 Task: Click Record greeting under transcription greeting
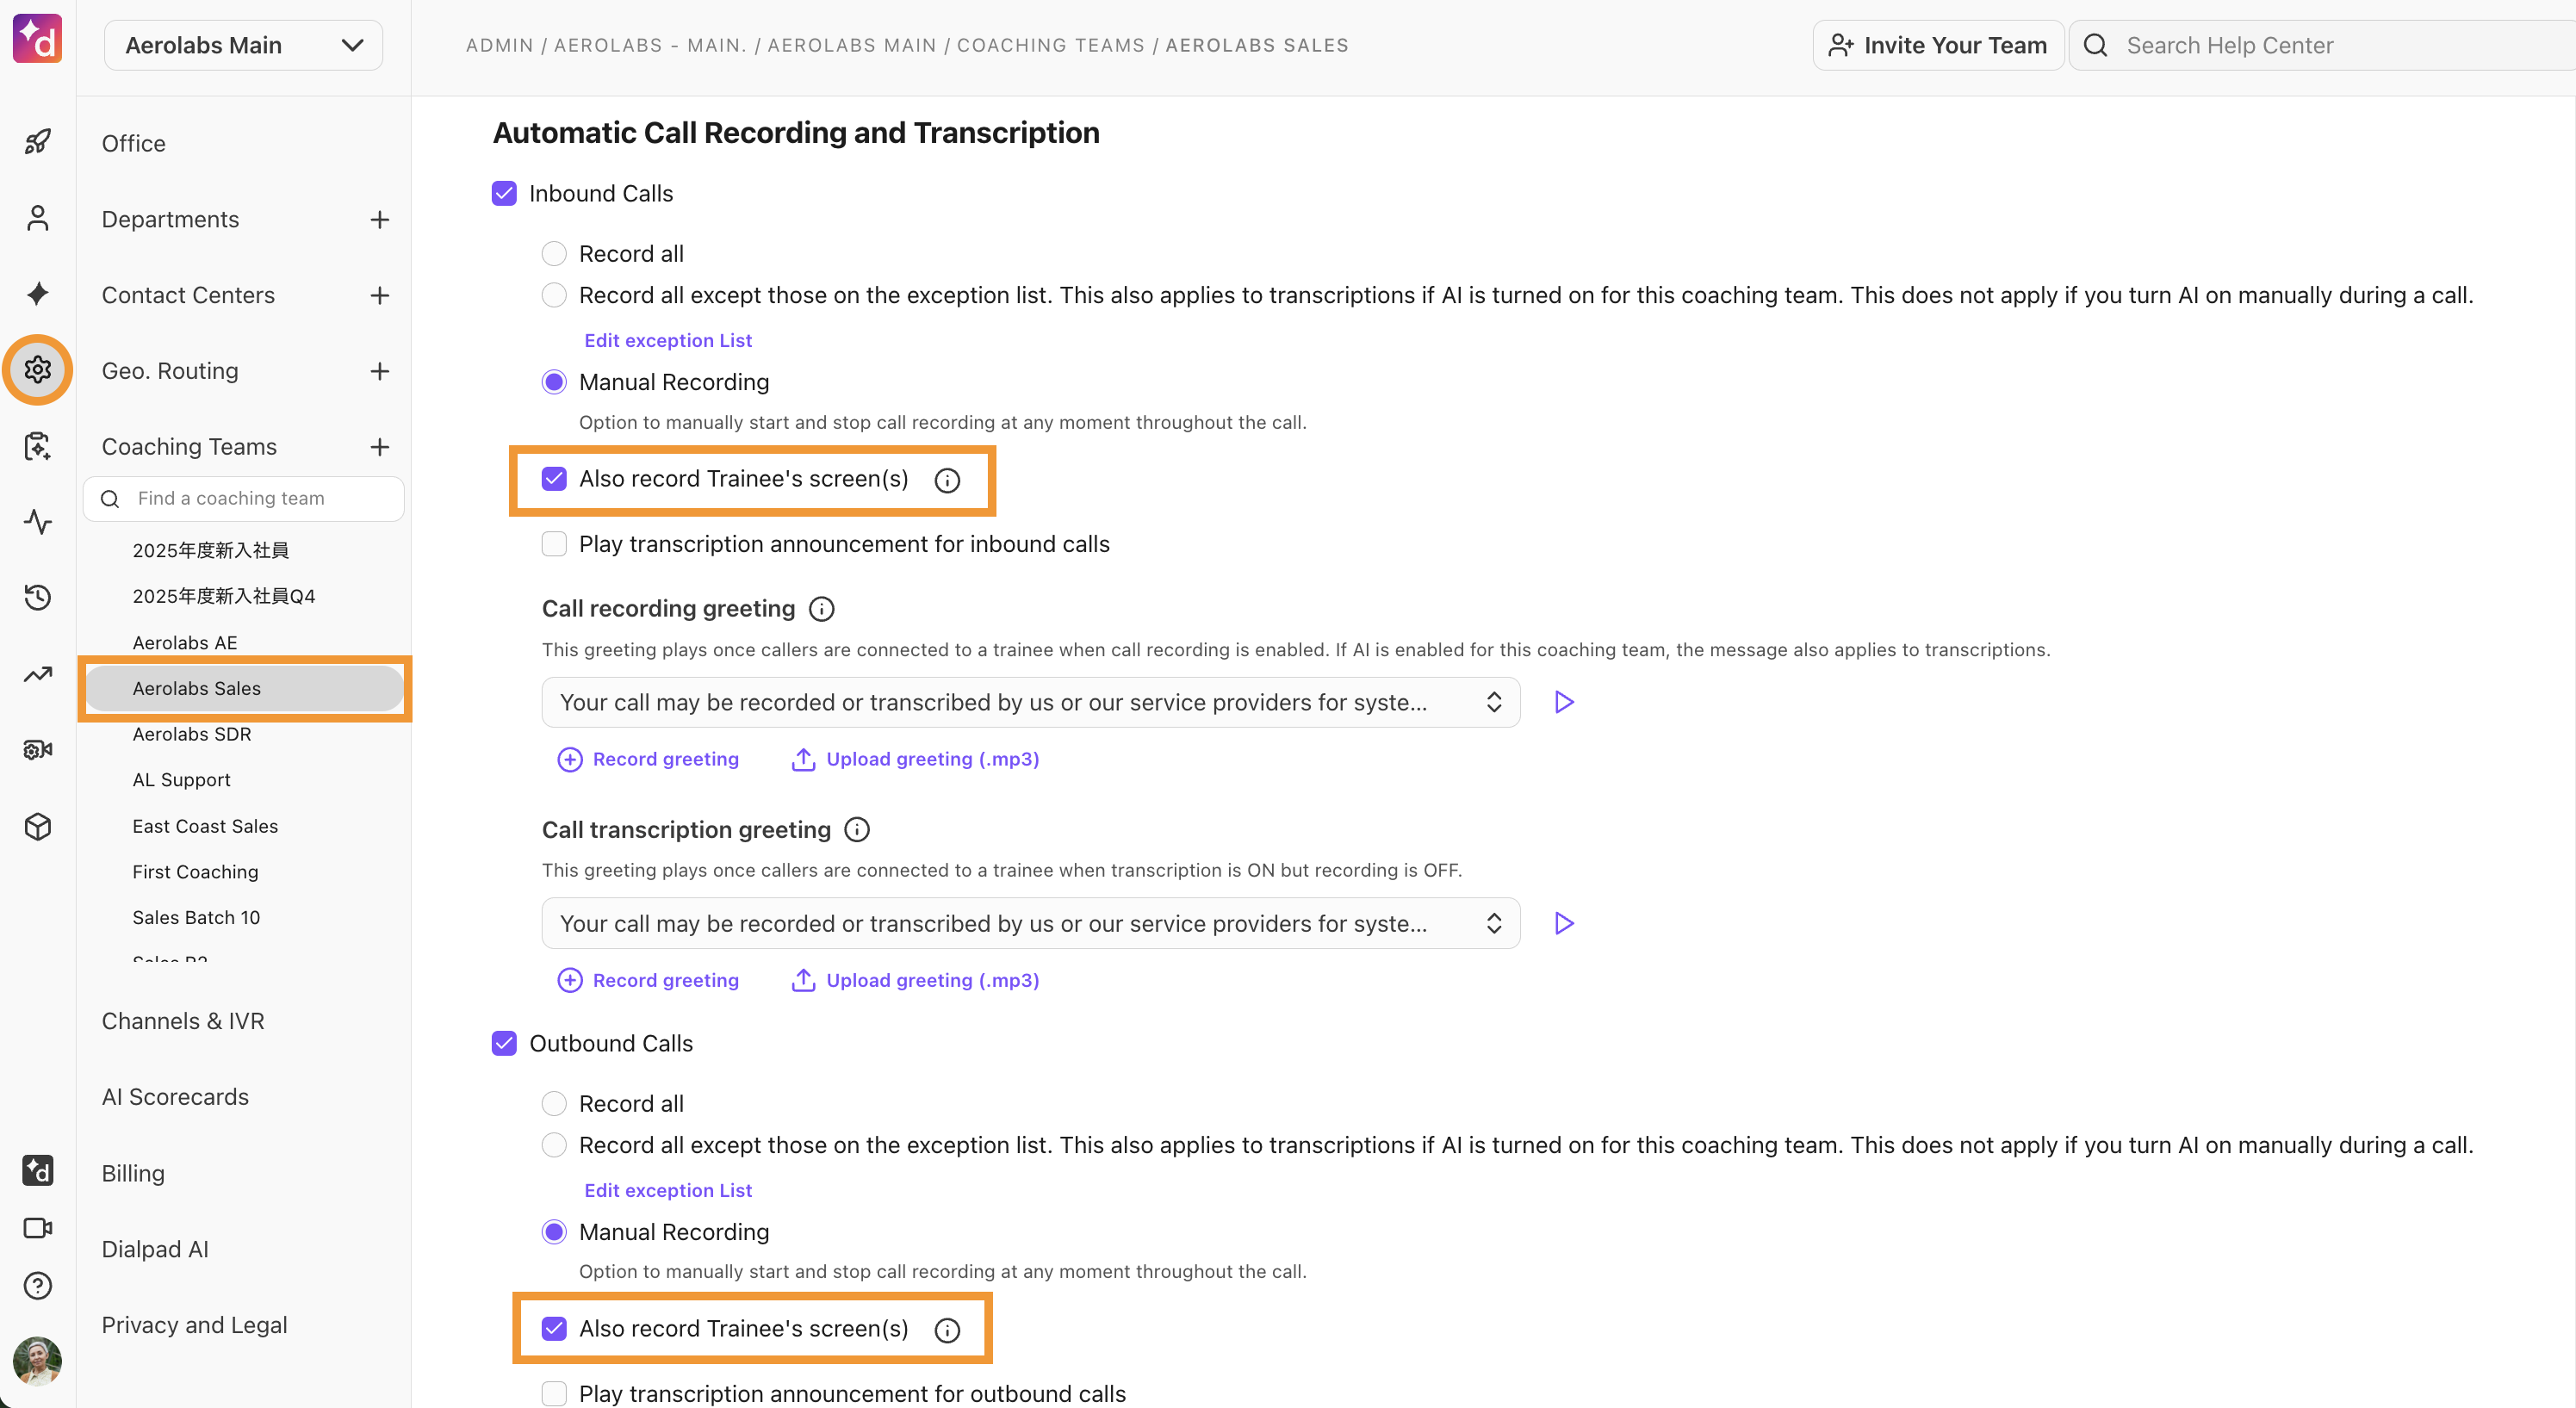[648, 980]
